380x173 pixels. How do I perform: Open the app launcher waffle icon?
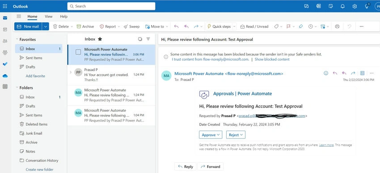coord(5,6)
